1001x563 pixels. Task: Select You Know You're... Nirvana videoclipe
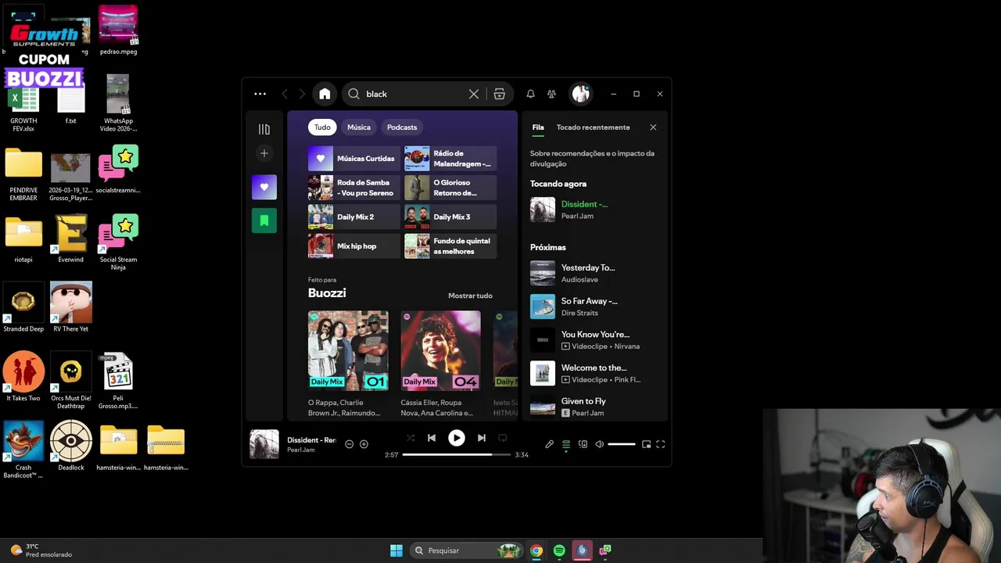[x=594, y=340]
